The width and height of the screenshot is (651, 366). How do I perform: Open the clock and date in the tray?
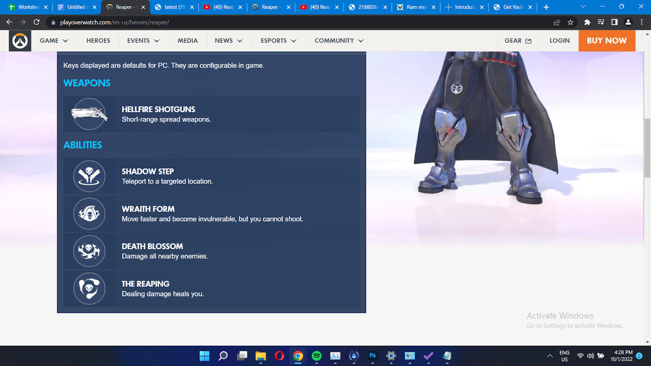621,356
